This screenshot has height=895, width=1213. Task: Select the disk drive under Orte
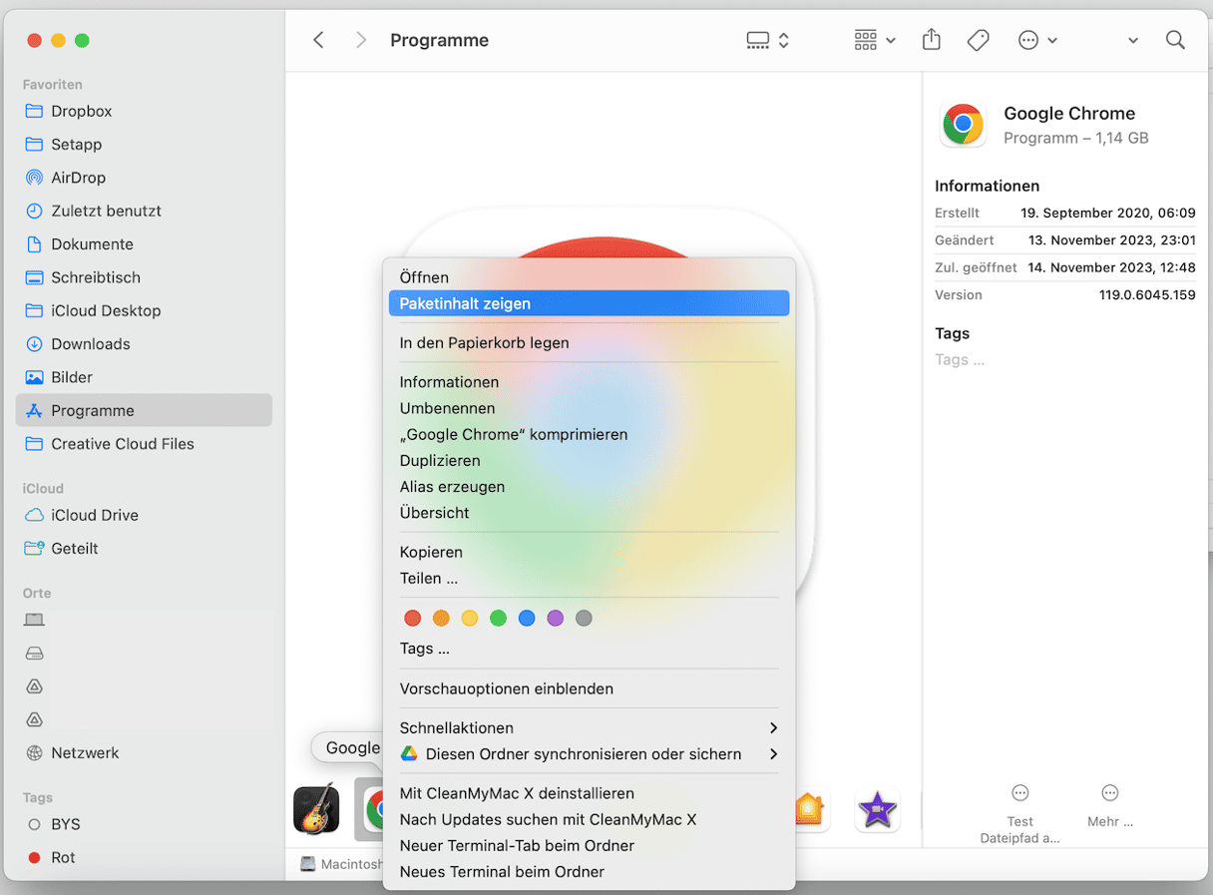[x=35, y=654]
